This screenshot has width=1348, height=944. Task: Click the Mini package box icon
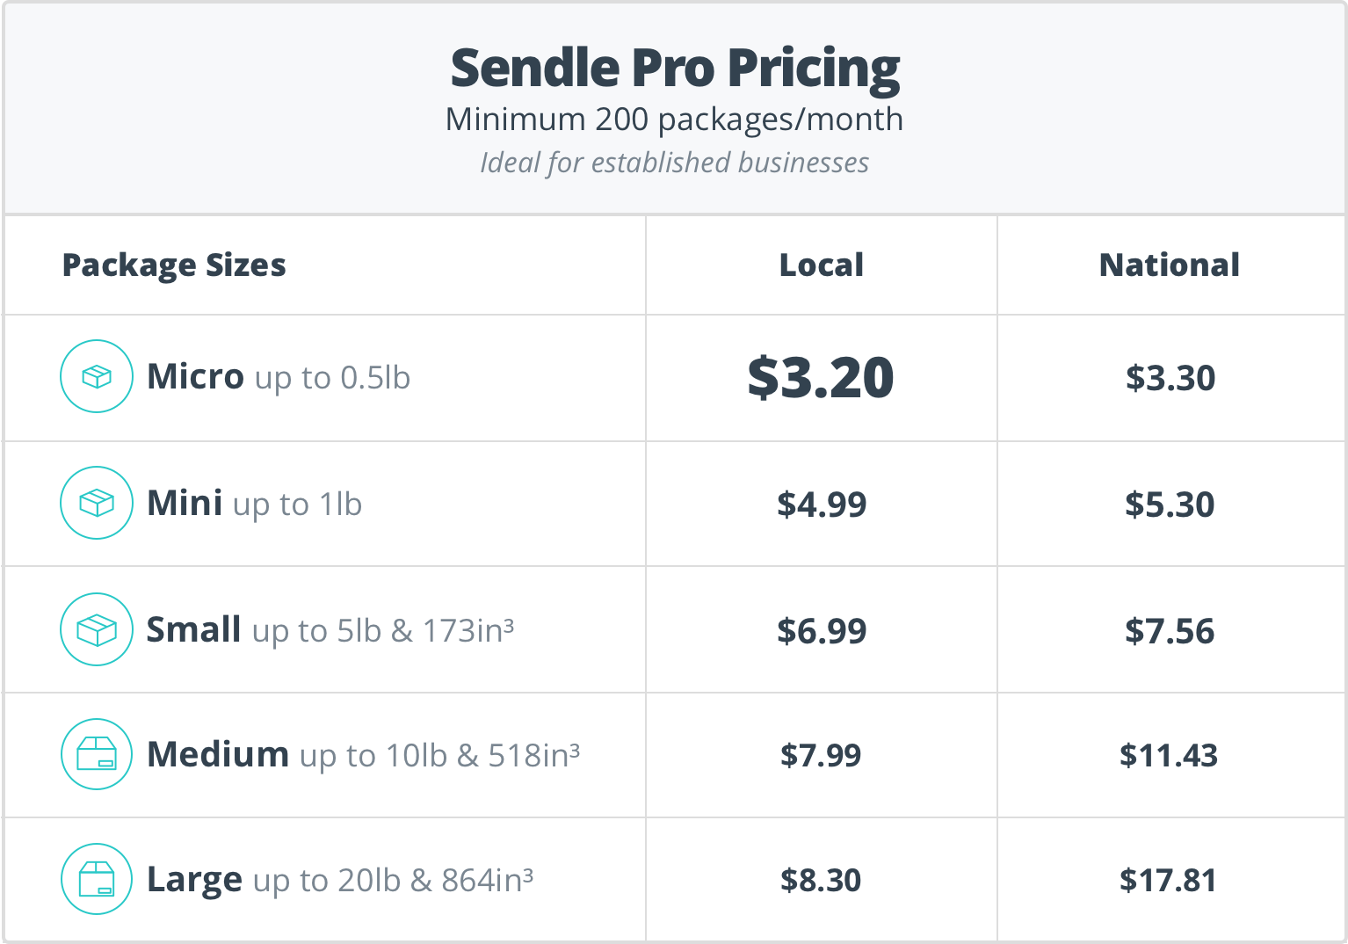click(97, 503)
